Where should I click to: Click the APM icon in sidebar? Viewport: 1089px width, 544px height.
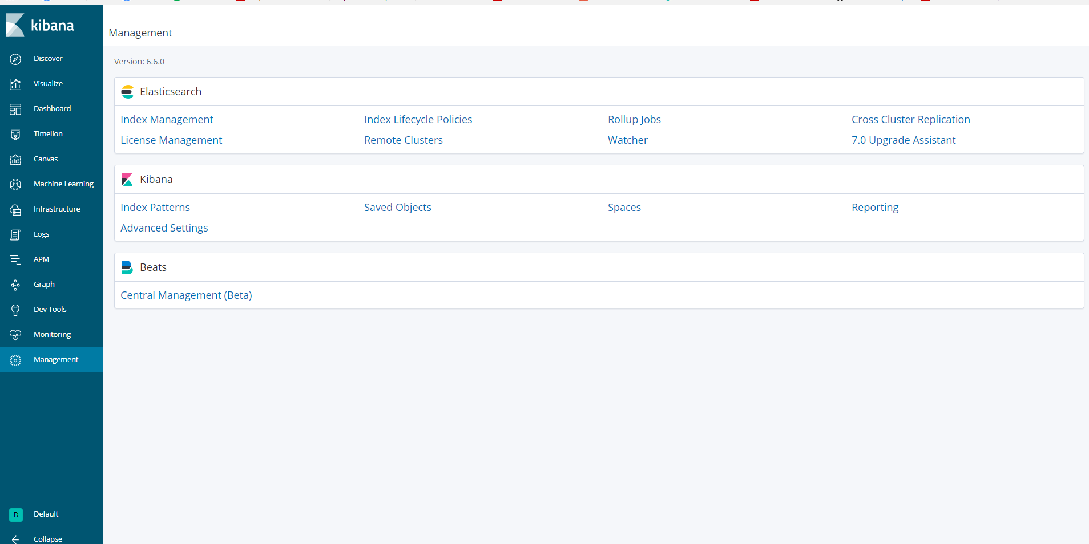(x=15, y=259)
